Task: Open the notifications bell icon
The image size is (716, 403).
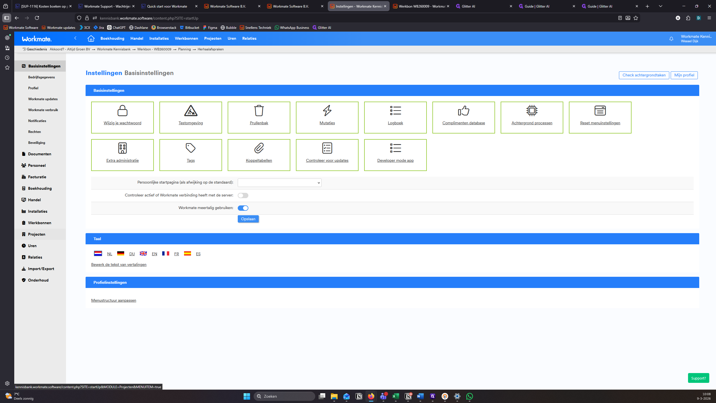Action: 671,39
